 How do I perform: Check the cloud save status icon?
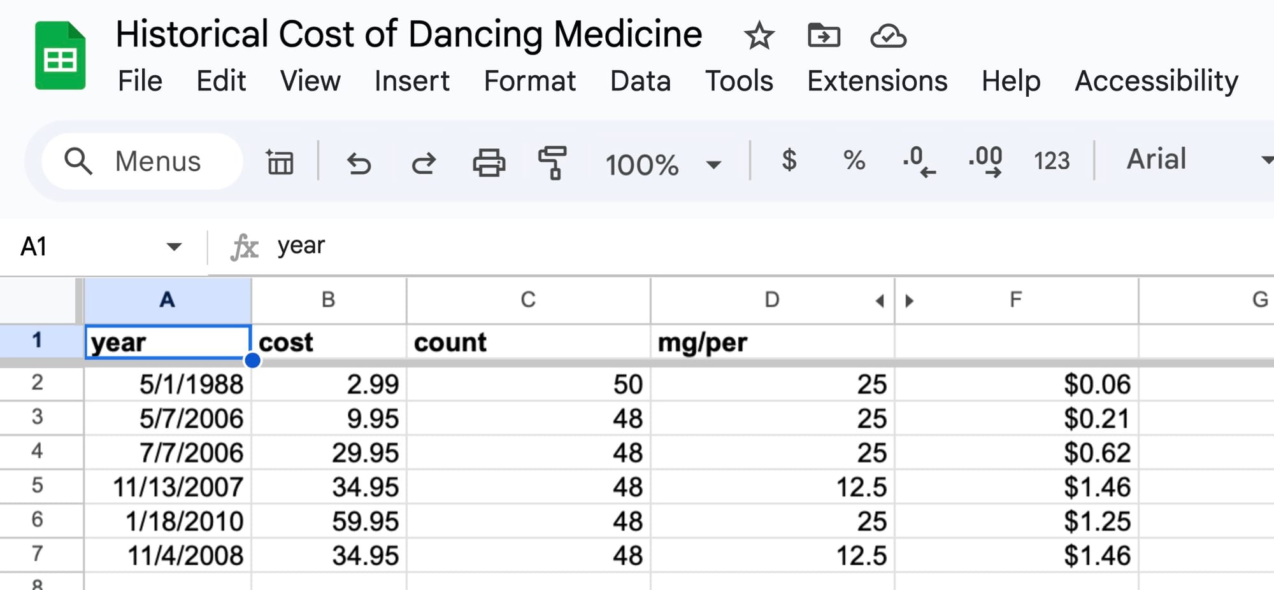pos(888,36)
